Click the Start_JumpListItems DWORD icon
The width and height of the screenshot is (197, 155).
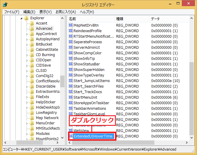(x=71, y=81)
